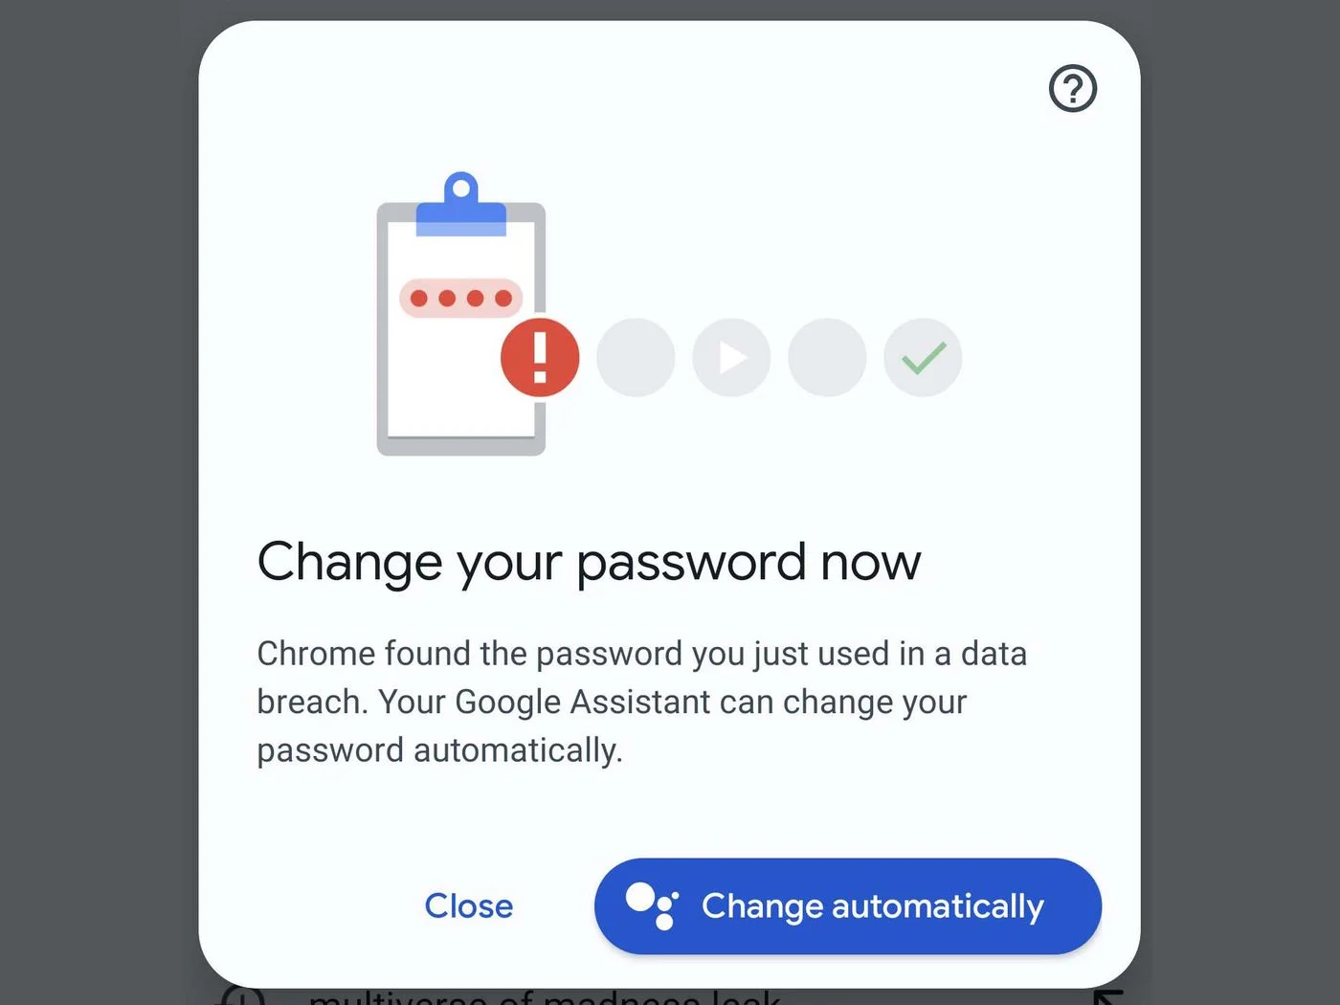Click the first gray step circle
This screenshot has height=1005, width=1340.
pyautogui.click(x=636, y=358)
